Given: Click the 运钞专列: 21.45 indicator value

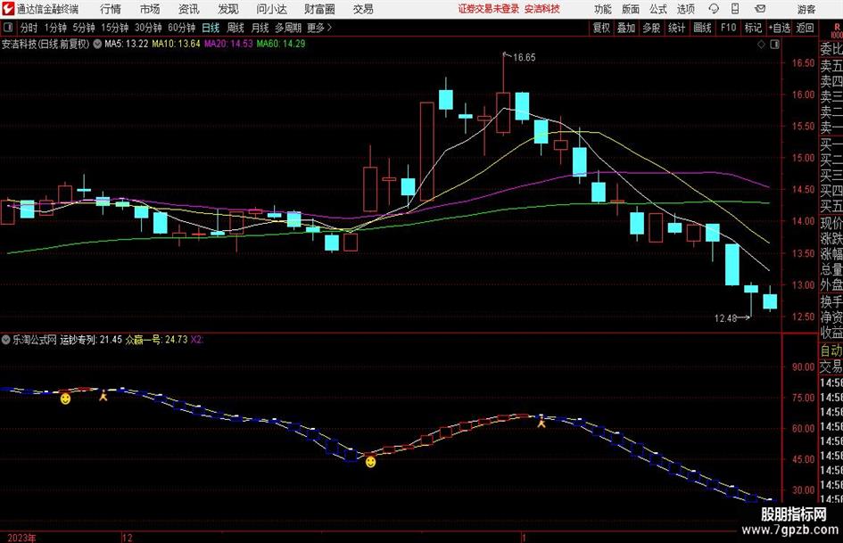Looking at the screenshot, I should point(91,340).
